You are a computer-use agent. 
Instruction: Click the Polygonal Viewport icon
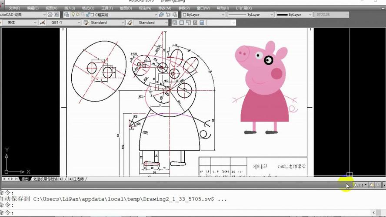point(188,23)
